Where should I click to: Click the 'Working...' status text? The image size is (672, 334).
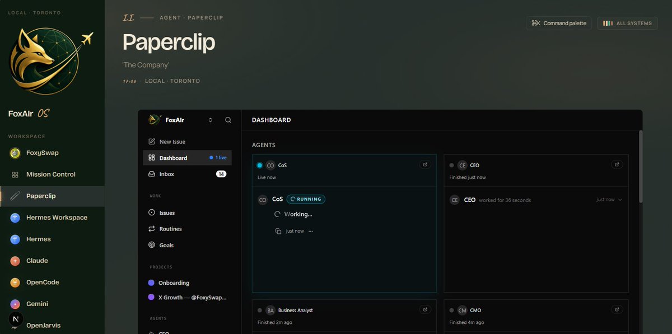tap(298, 214)
